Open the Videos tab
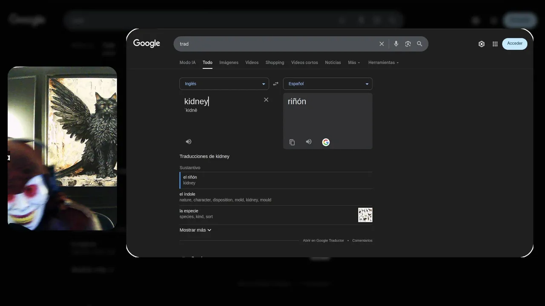 (x=252, y=62)
